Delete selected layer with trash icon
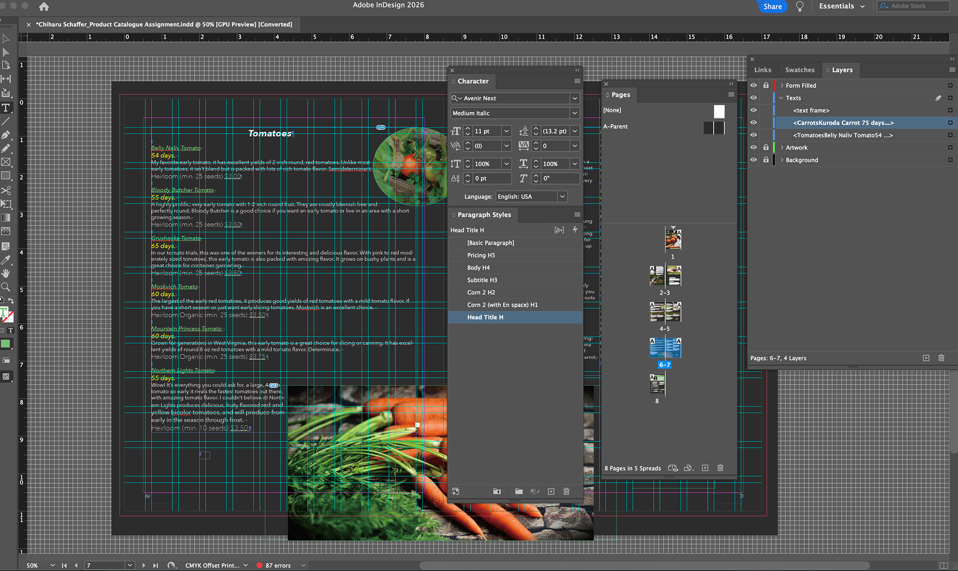 (941, 358)
